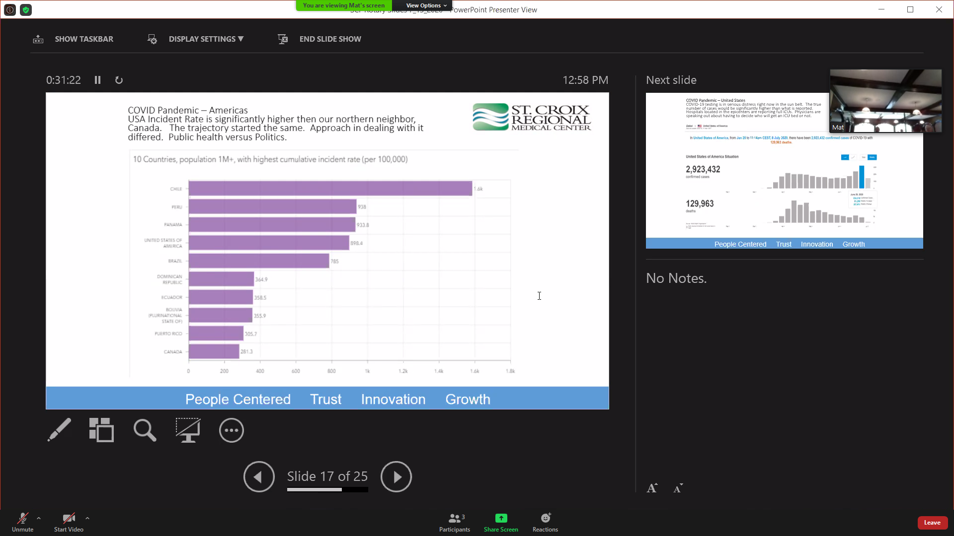This screenshot has width=954, height=536.
Task: Select the pen and laser pointer tool
Action: point(59,430)
